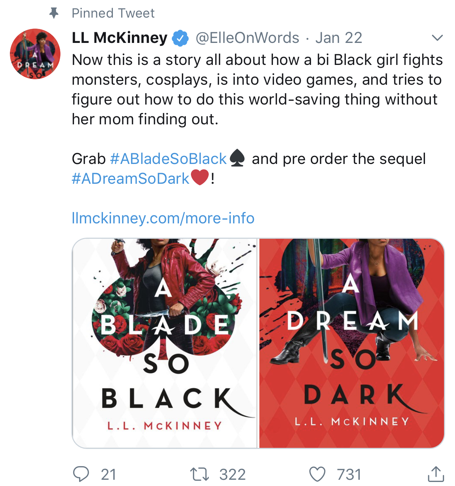Click the 731 likes count
Image resolution: width=455 pixels, height=486 pixels.
point(349,475)
